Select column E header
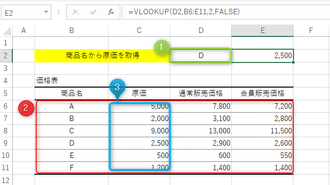Screen dimensions: 330x185 coord(262,31)
